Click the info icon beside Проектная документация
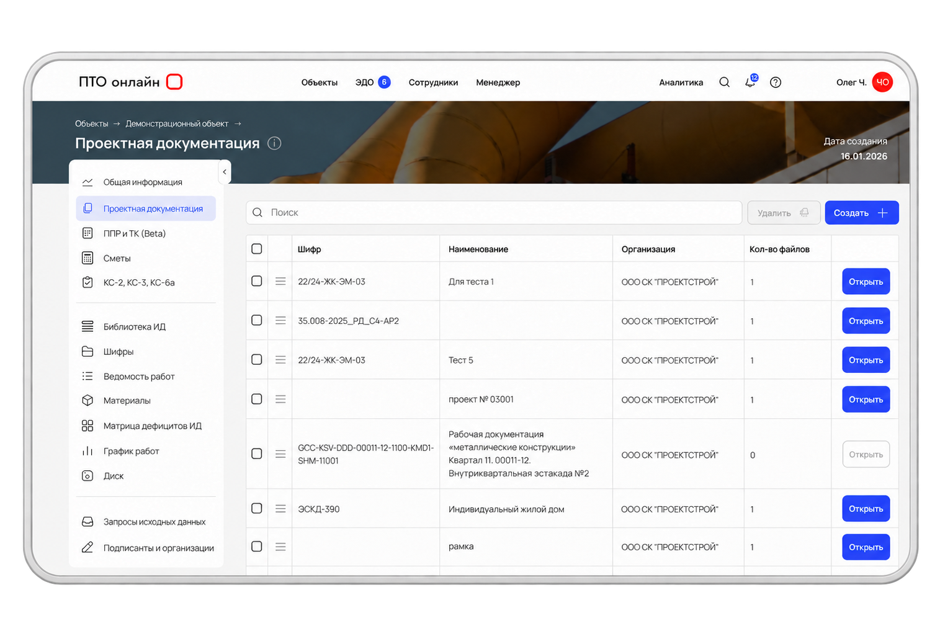940x644 pixels. [x=274, y=143]
